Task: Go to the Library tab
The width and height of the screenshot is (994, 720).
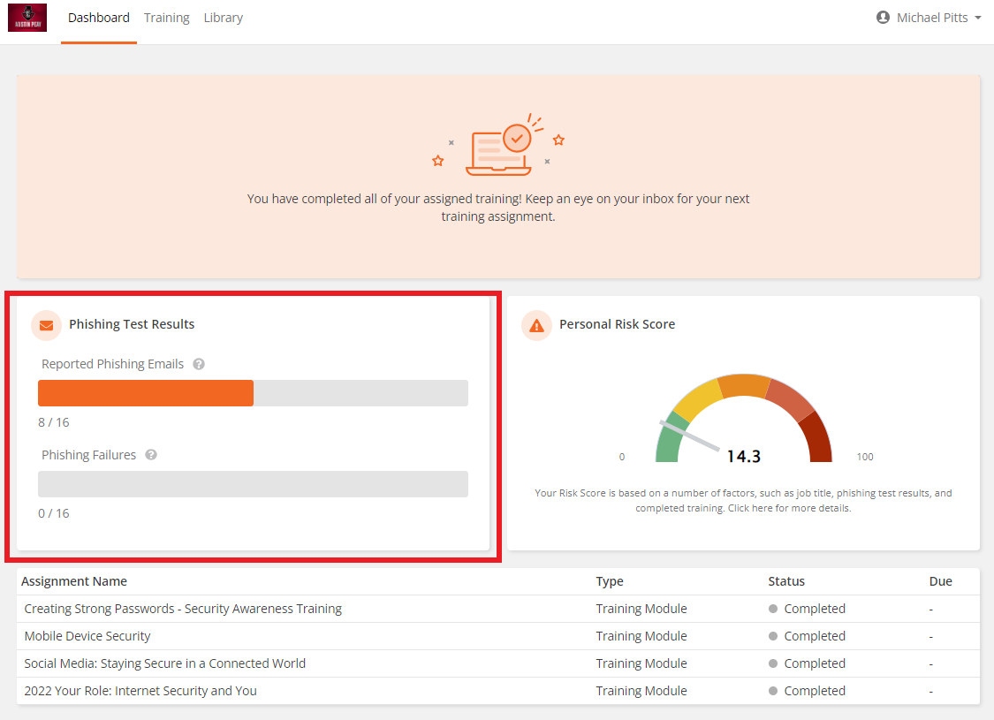Action: [223, 18]
